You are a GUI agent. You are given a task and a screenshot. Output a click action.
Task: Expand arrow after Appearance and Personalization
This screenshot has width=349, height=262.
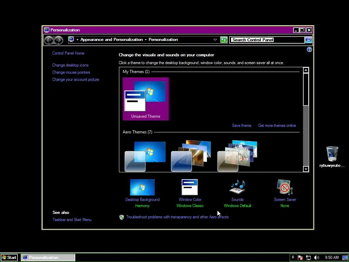tap(146, 40)
